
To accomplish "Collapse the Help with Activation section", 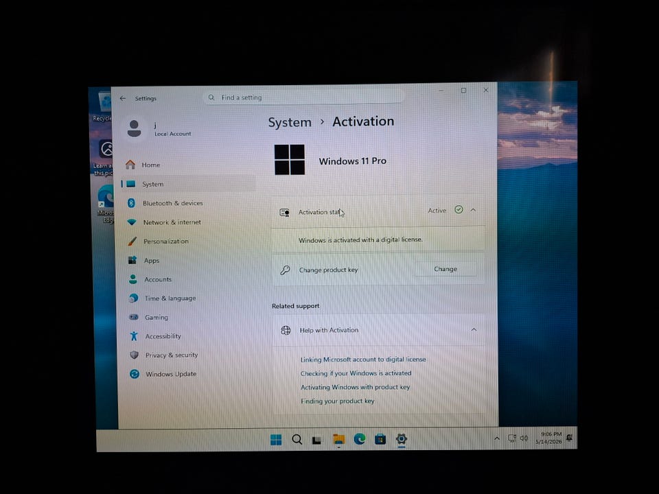I will [474, 330].
